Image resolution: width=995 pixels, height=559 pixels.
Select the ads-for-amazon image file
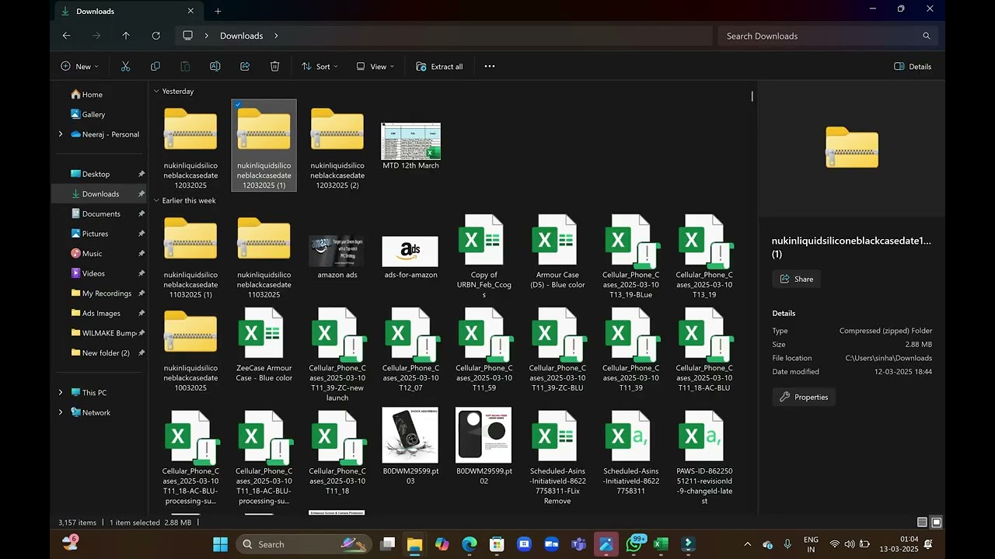coord(410,256)
